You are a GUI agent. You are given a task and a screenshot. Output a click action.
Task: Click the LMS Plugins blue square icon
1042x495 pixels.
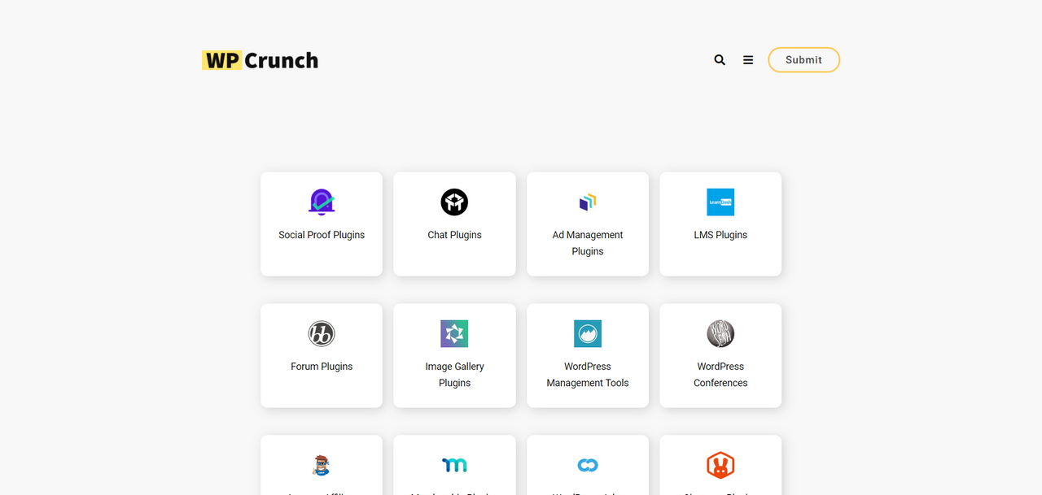(720, 202)
